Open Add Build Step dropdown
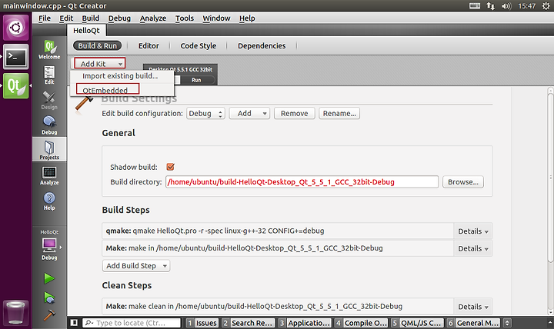 click(136, 266)
